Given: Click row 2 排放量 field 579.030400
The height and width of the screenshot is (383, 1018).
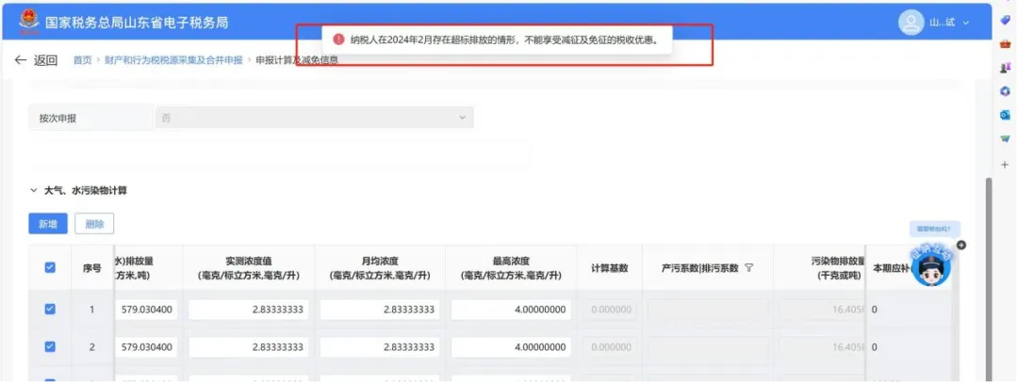Looking at the screenshot, I should [x=146, y=347].
